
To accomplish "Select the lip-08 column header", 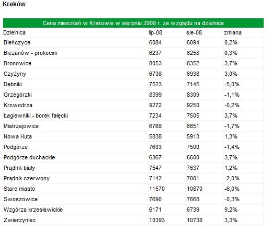I will click(x=155, y=32).
